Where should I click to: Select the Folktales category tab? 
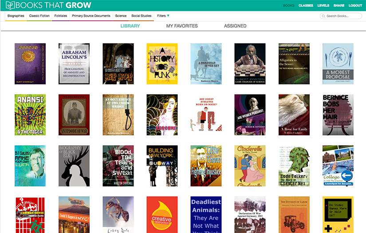coord(61,16)
